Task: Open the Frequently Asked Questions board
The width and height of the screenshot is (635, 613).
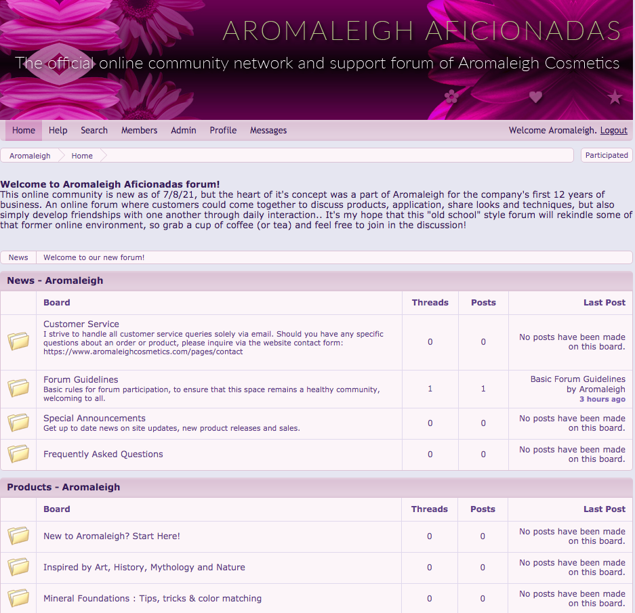Action: tap(103, 455)
